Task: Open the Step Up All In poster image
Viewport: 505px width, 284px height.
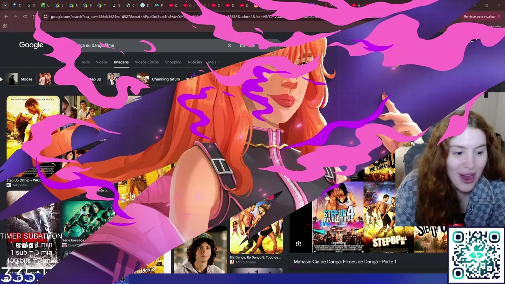Action: pos(389,217)
